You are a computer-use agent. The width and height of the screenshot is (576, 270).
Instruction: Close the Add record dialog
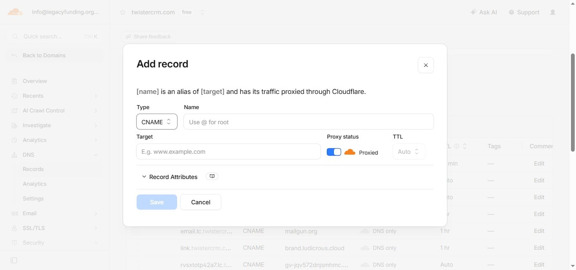click(426, 65)
